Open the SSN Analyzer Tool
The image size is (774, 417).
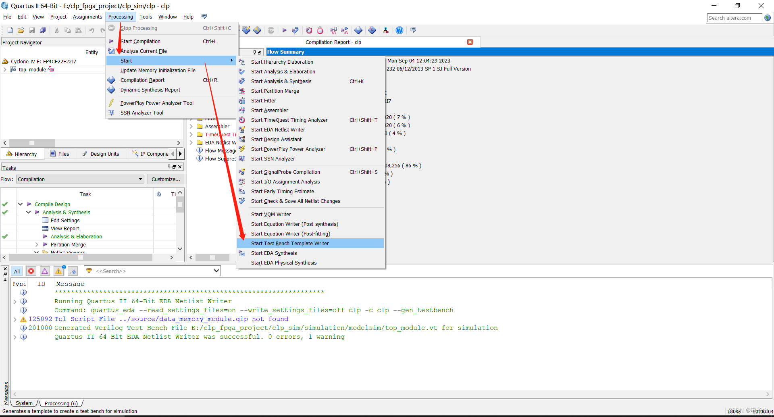click(x=172, y=113)
